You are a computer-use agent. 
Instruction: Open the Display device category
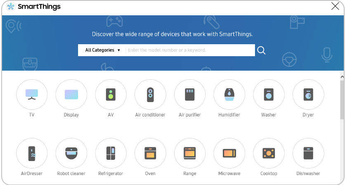tap(71, 95)
